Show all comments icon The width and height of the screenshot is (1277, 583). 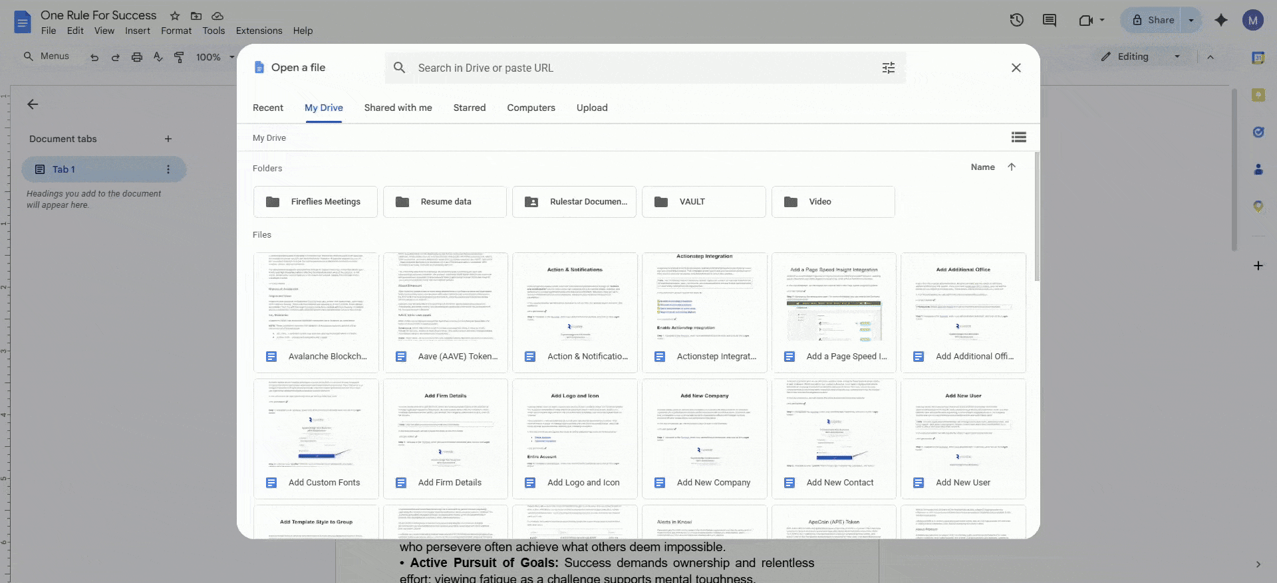point(1050,20)
